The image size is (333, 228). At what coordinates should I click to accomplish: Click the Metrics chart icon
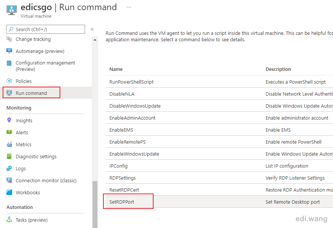[9, 144]
